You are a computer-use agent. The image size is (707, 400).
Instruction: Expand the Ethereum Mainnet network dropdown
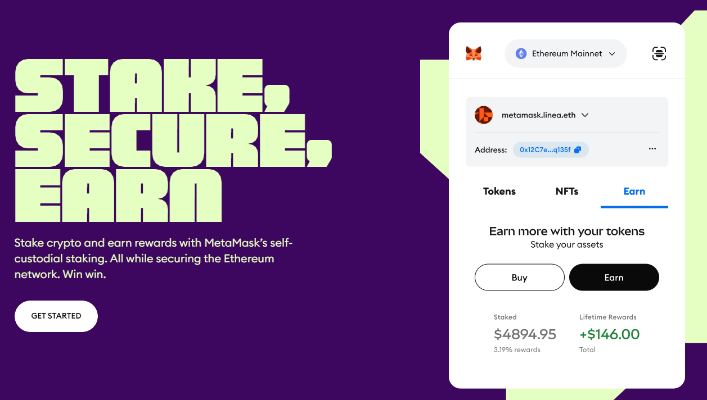pos(566,54)
